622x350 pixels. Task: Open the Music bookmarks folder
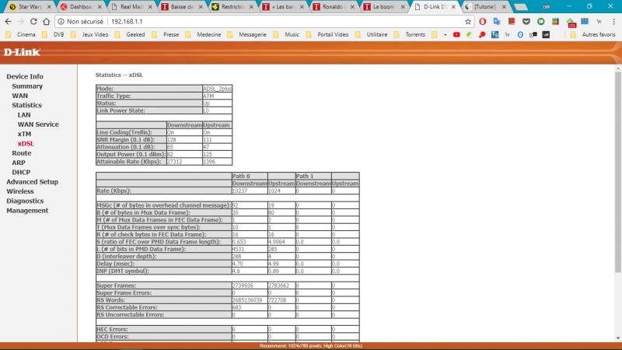coord(286,34)
